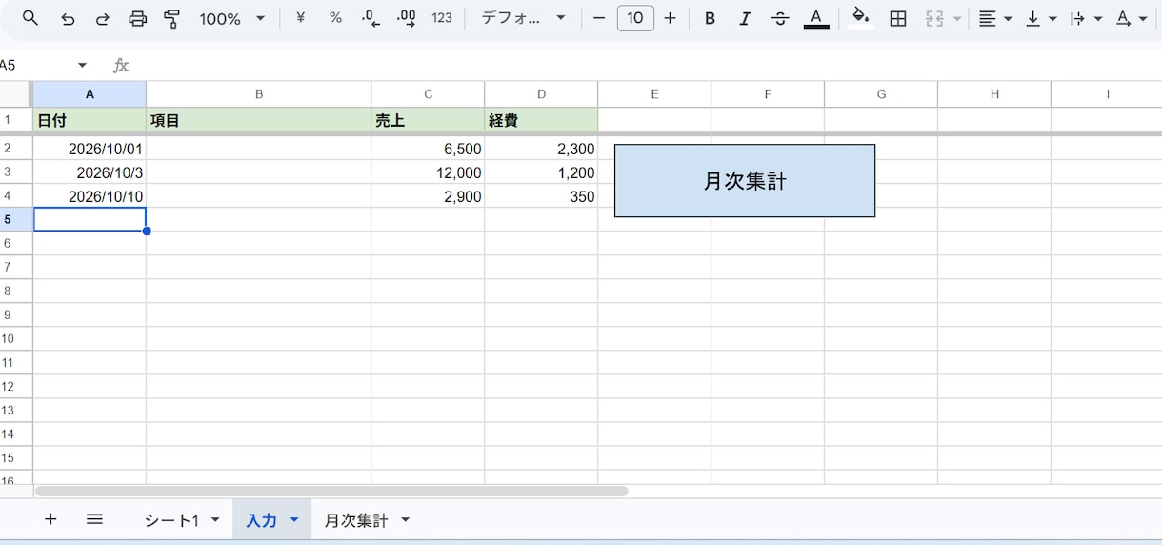The image size is (1162, 545).
Task: Open the 入力 tab dropdown arrow
Action: click(294, 520)
